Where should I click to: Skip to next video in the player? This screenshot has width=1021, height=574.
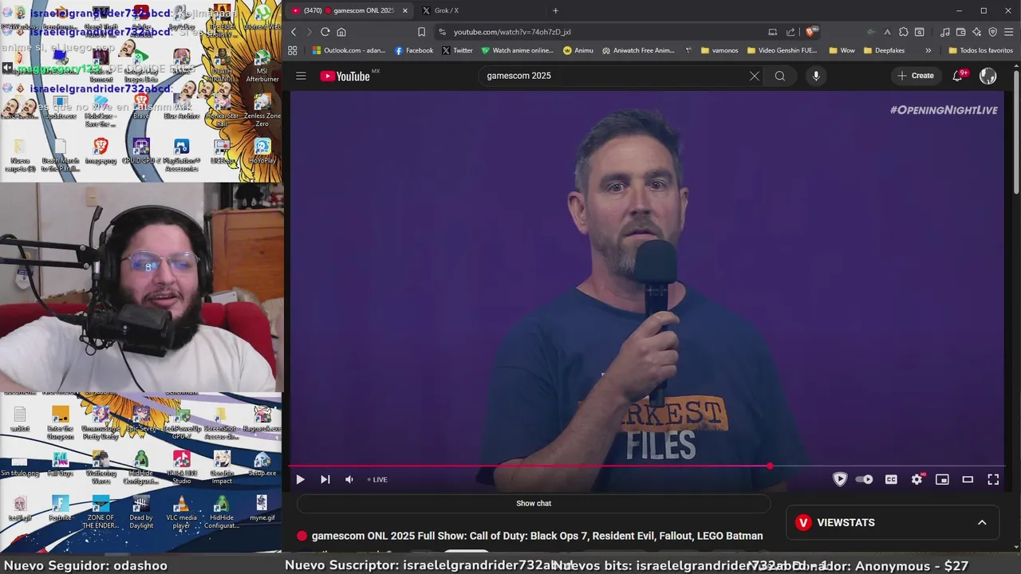325,479
